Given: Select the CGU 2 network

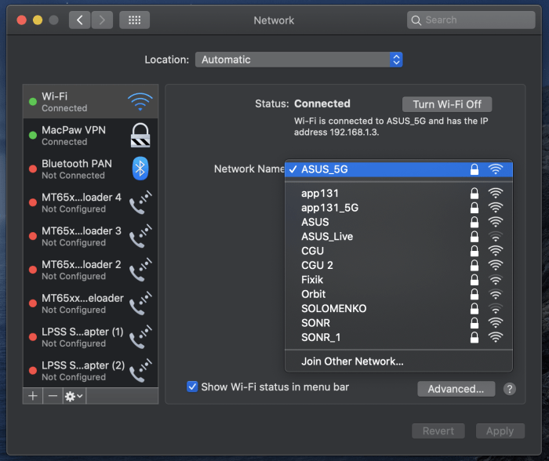Looking at the screenshot, I should (398, 265).
